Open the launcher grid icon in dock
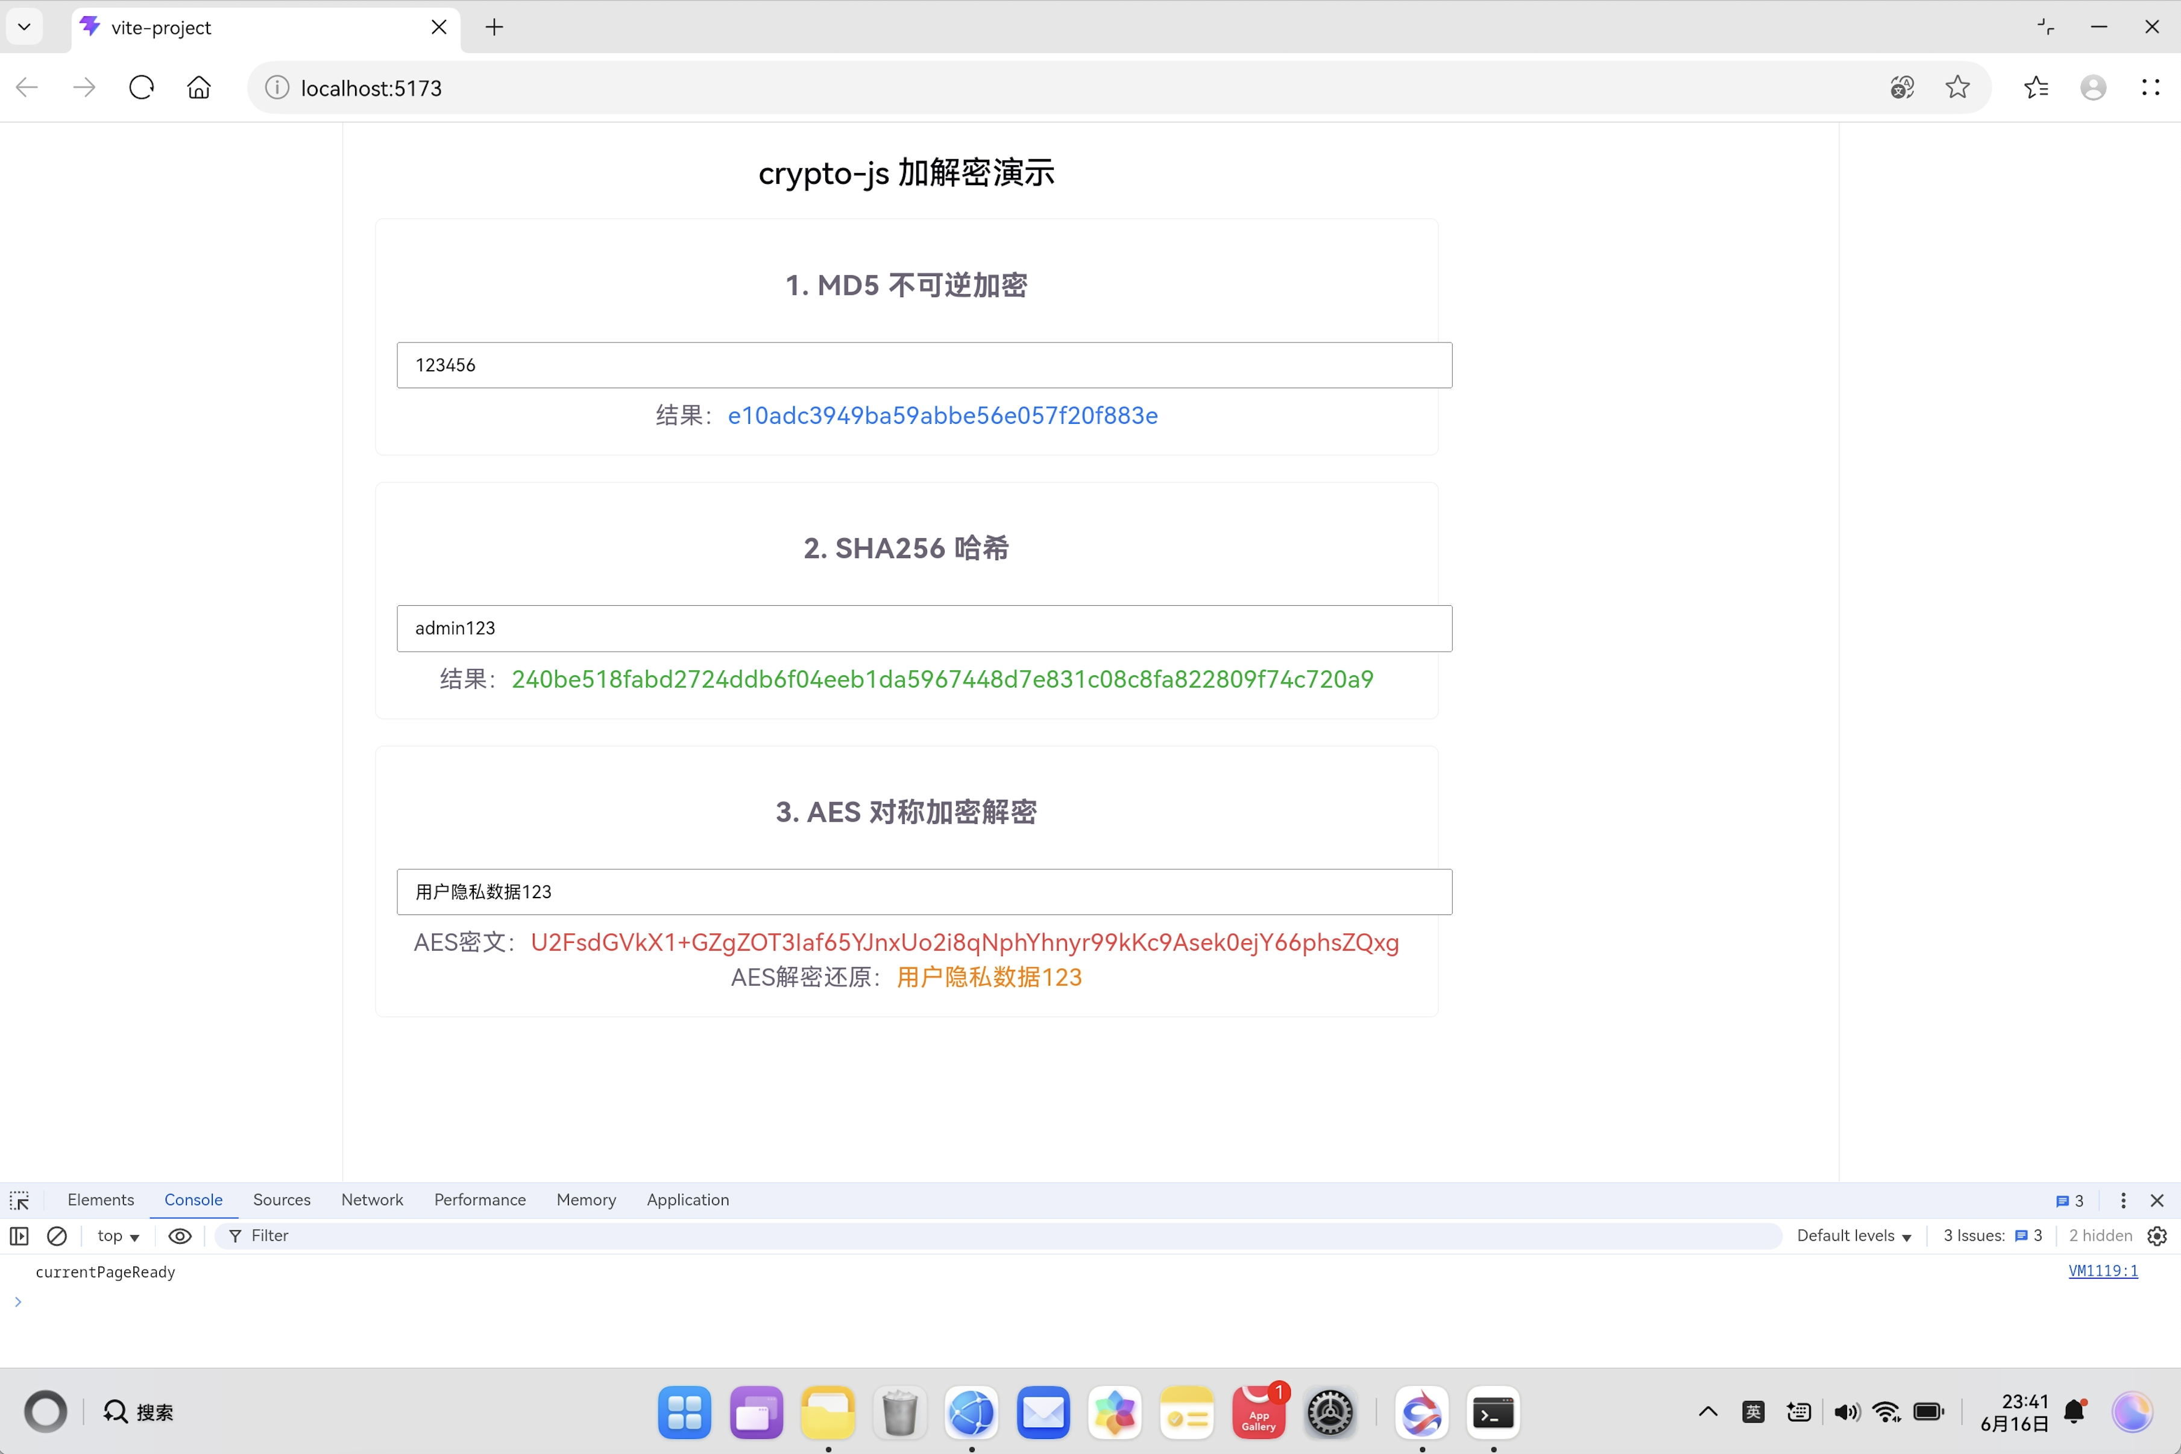 684,1411
